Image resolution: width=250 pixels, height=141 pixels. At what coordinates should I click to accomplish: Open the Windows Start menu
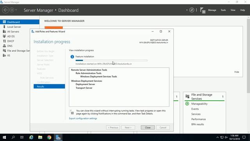pos(4,137)
